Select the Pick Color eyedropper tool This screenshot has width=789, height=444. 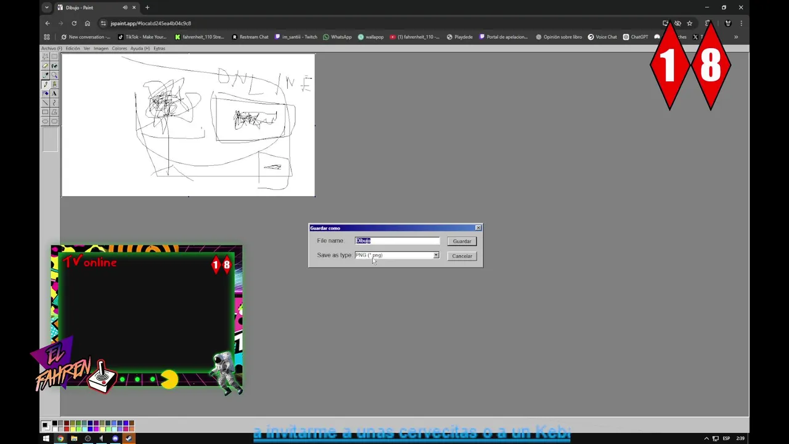(45, 75)
